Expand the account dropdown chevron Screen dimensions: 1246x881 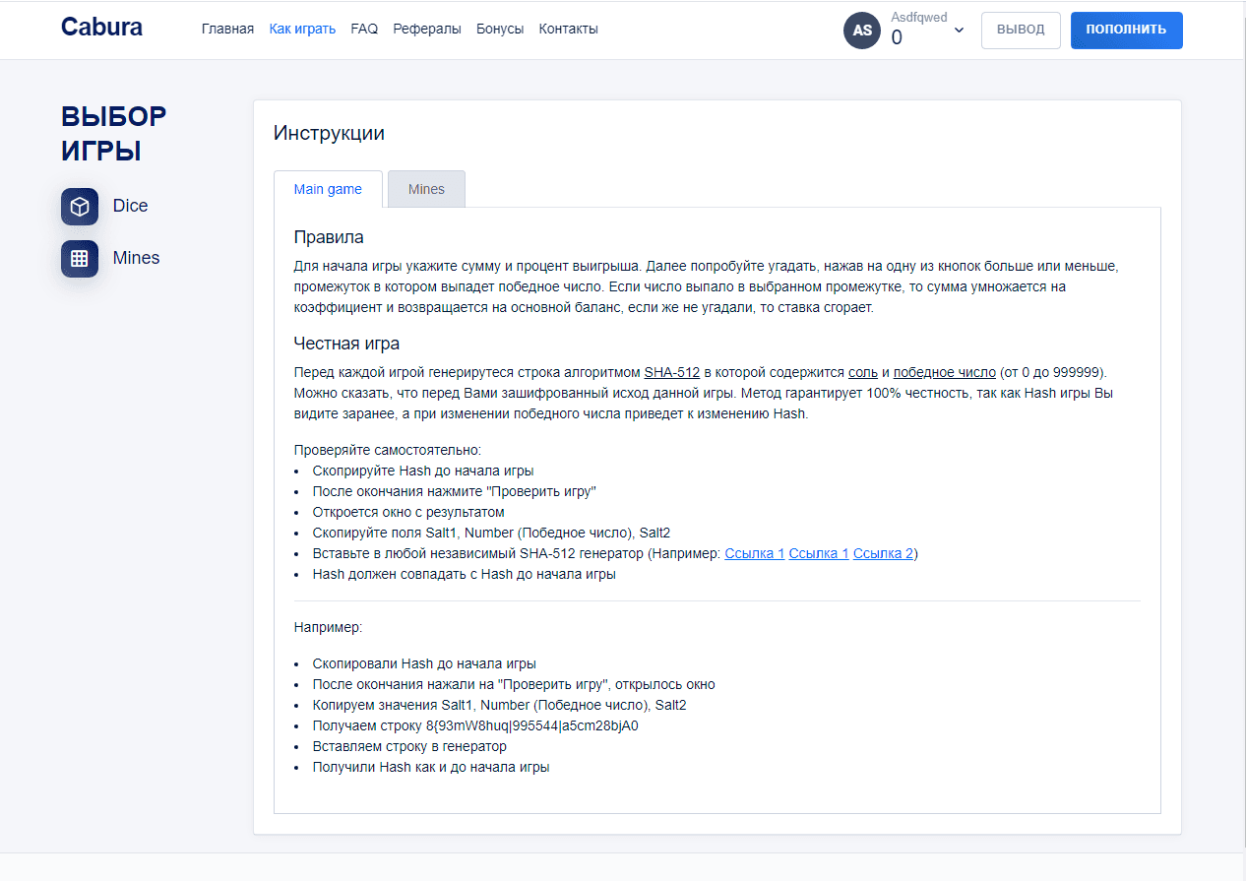[959, 31]
